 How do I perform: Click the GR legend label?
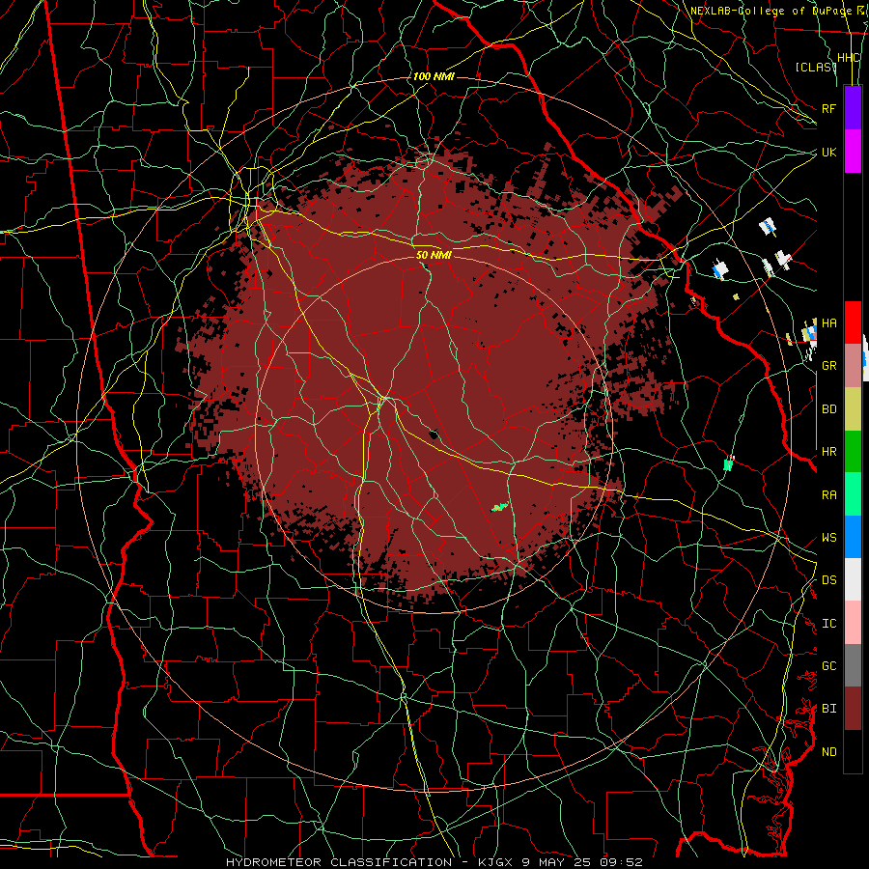tap(829, 366)
